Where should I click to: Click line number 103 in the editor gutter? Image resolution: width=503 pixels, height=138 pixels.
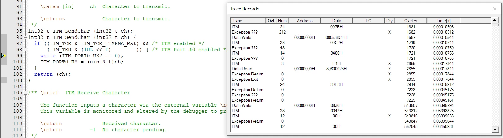coord(18,80)
